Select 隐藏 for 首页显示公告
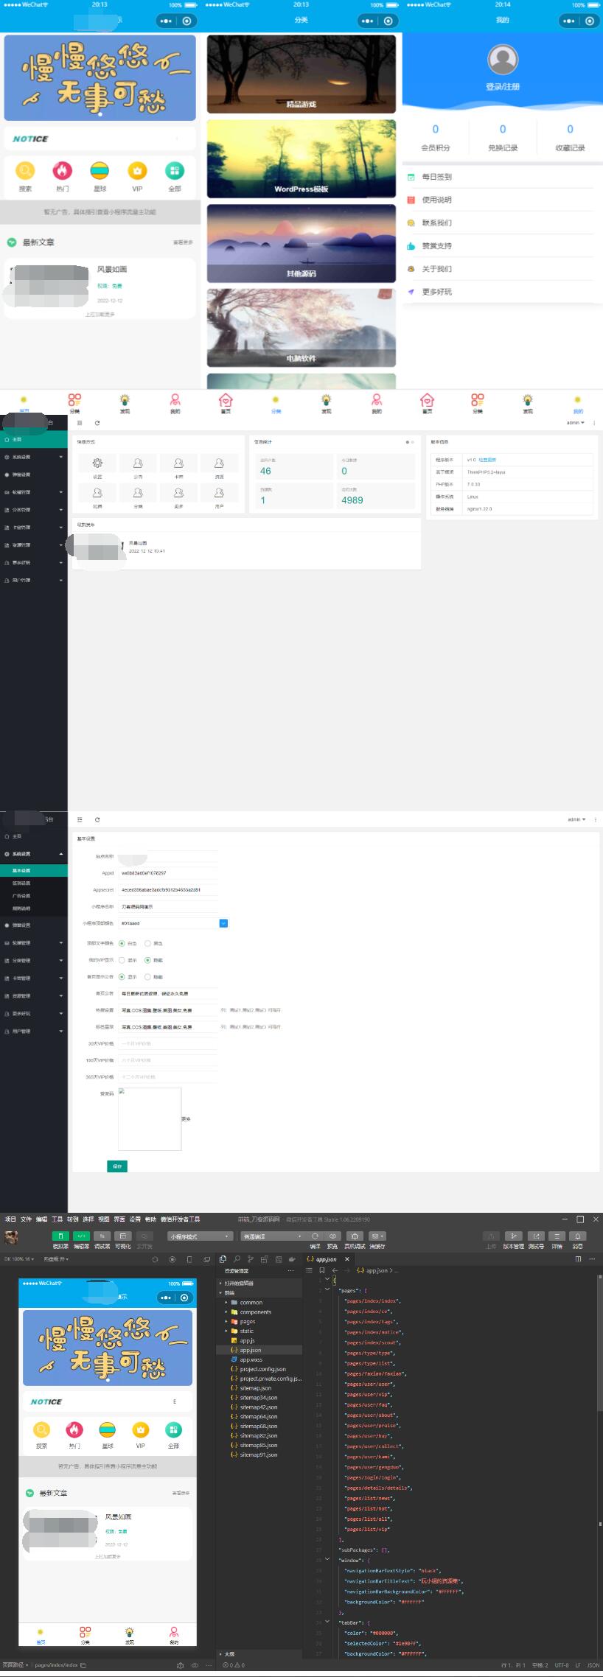Viewport: 603px width, 1677px height. 148,977
